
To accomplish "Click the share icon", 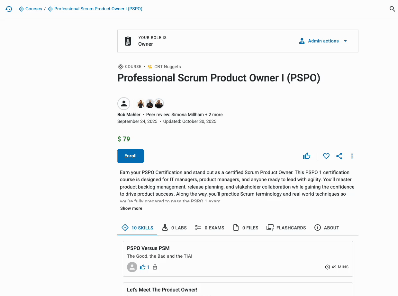I will click(x=339, y=156).
